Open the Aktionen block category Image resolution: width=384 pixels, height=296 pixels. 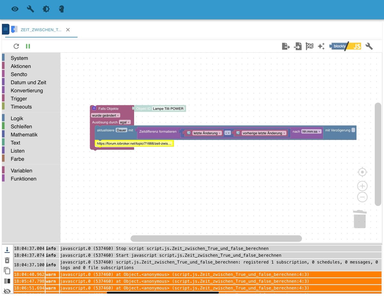point(21,66)
